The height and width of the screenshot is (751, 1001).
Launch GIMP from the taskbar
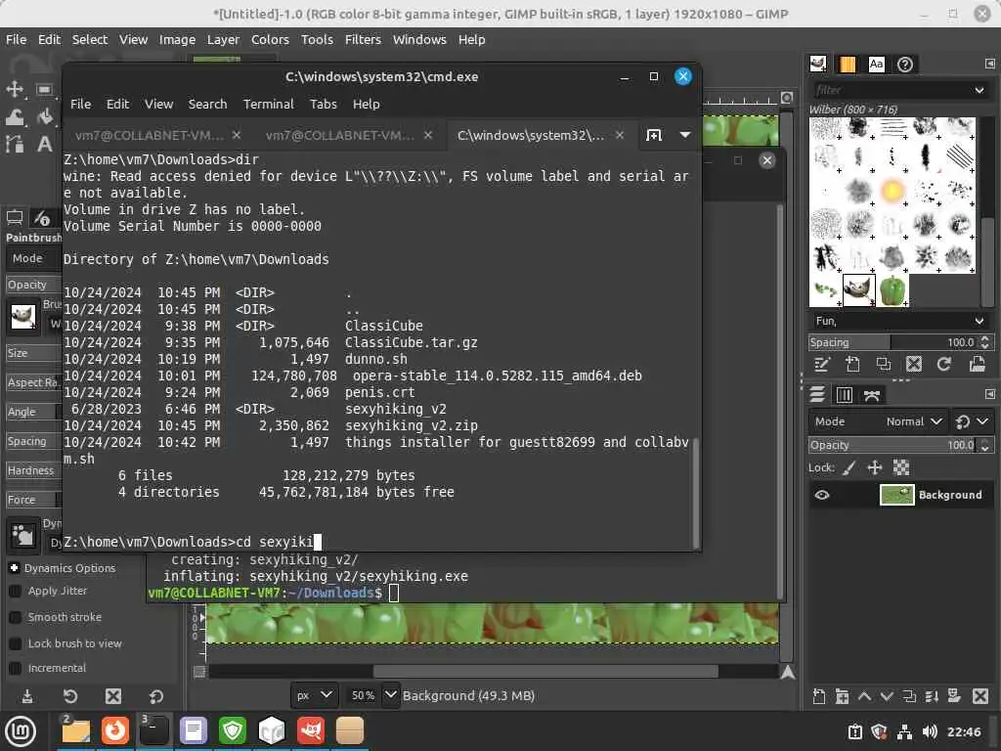coord(311,730)
